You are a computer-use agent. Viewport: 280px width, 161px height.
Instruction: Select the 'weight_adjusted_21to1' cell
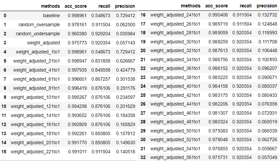pos(37,61)
